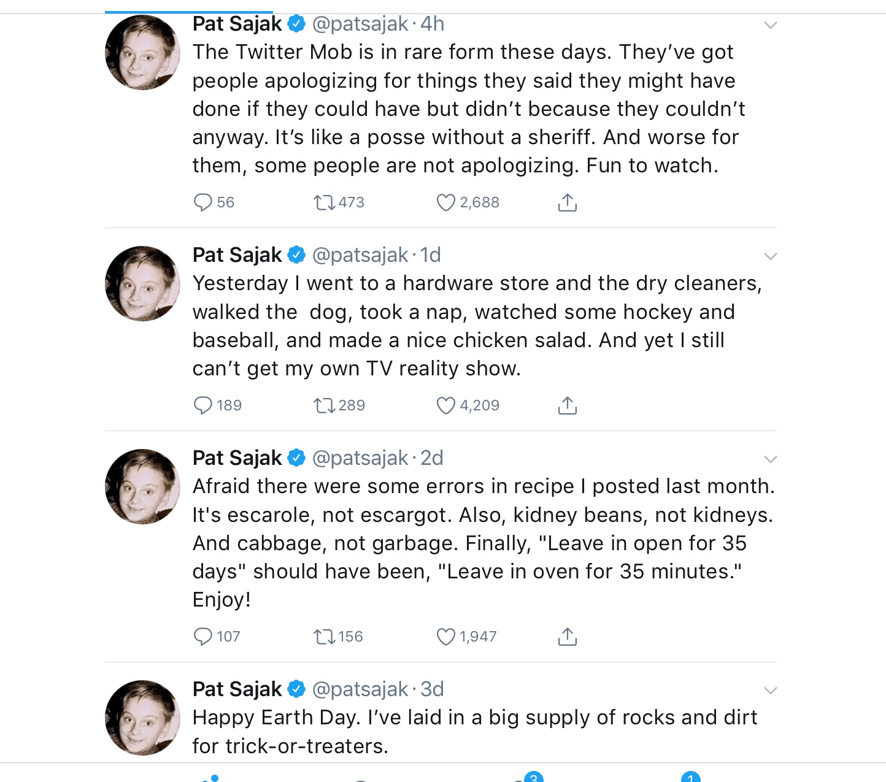Retweet the Twitter Mob tweet
Viewport: 886px width, 782px height.
click(x=323, y=202)
